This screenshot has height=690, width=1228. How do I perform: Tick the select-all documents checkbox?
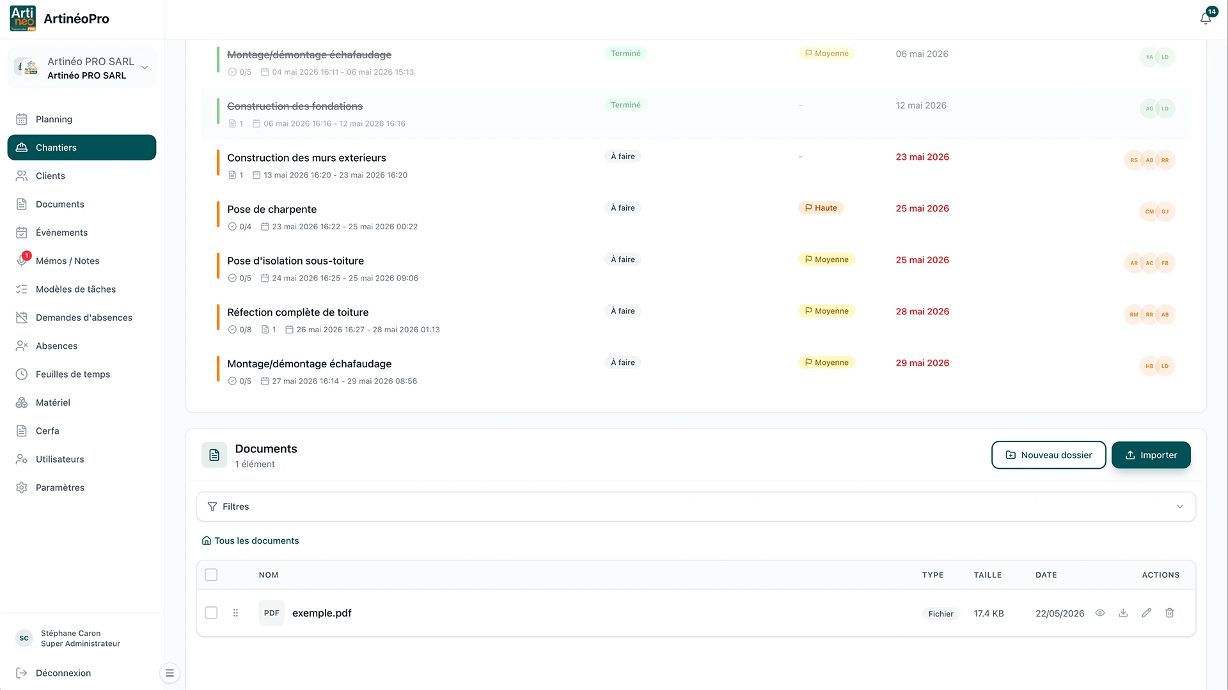tap(211, 574)
